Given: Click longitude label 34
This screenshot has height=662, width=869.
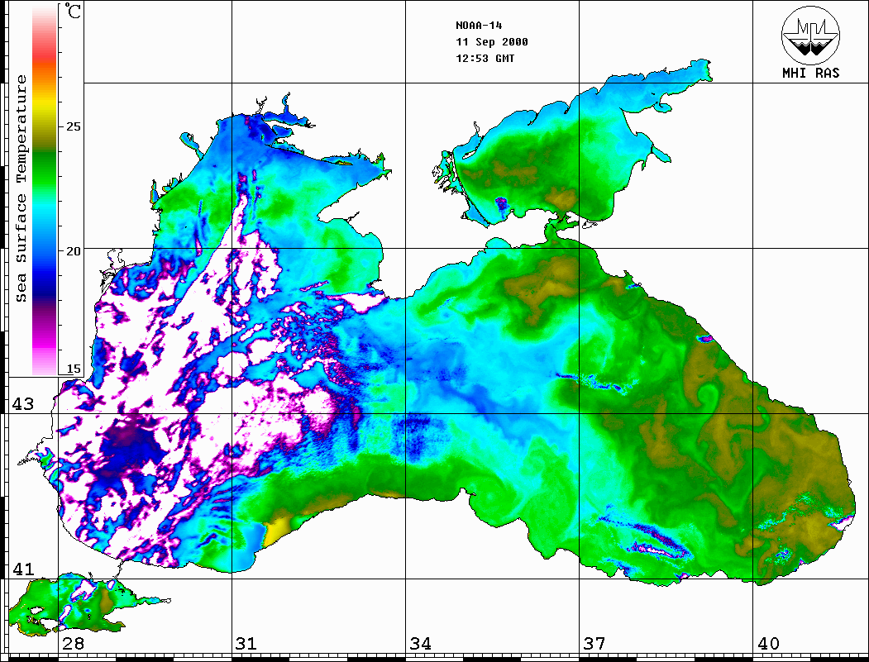Looking at the screenshot, I should pyautogui.click(x=420, y=643).
